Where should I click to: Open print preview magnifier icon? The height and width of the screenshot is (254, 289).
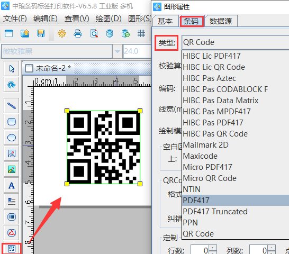[94, 33]
